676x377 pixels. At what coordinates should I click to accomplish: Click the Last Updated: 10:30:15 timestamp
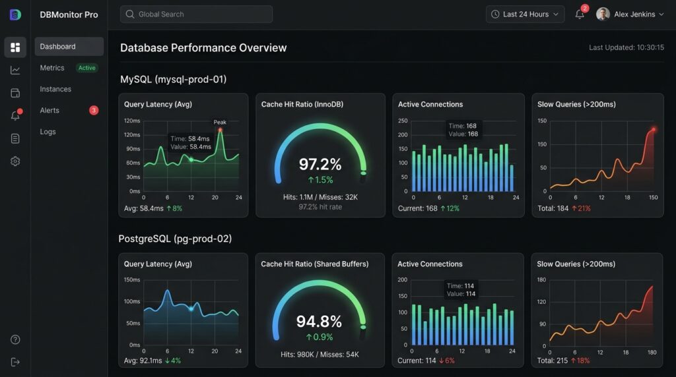(626, 47)
